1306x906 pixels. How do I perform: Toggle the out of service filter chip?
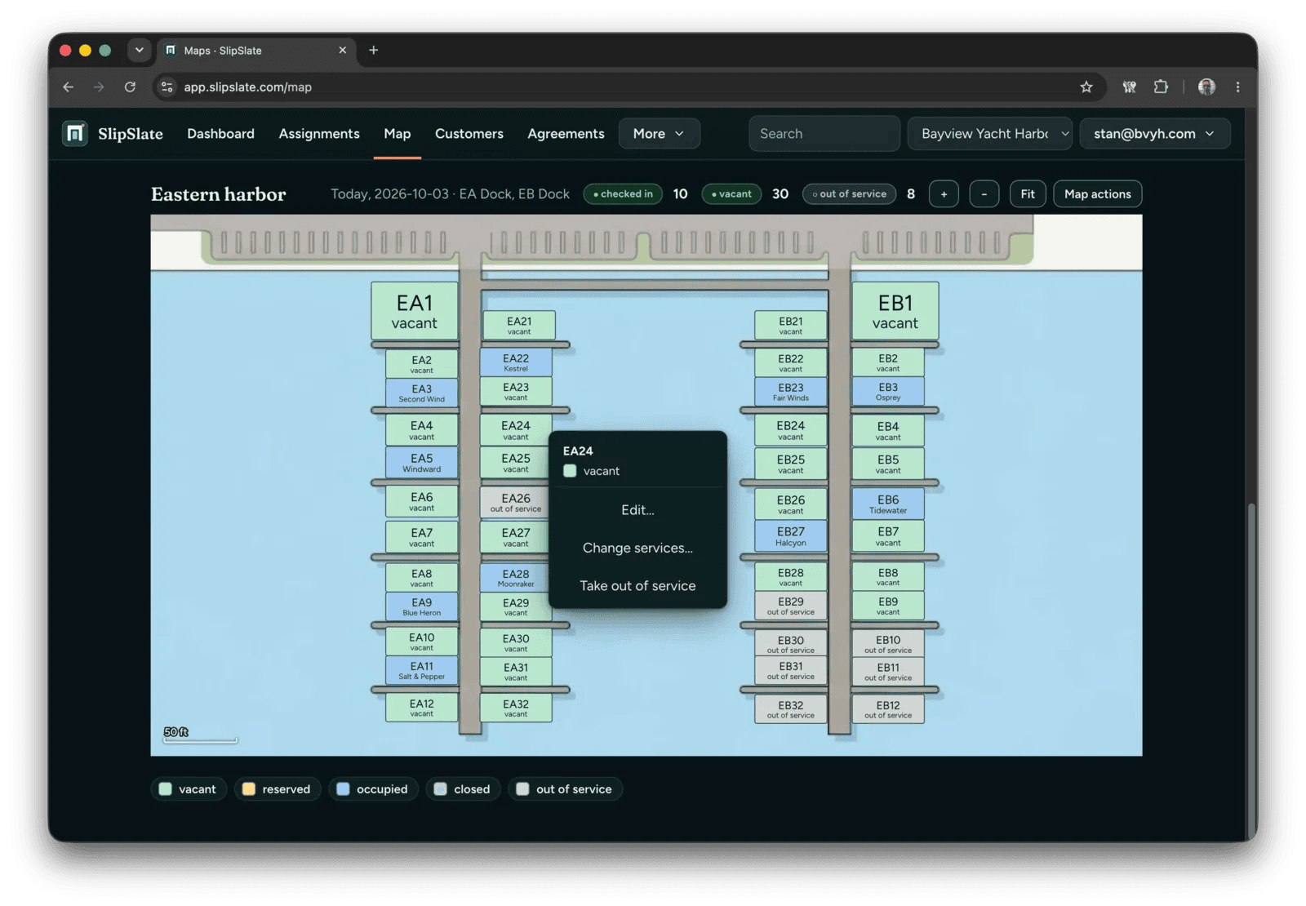click(x=850, y=193)
